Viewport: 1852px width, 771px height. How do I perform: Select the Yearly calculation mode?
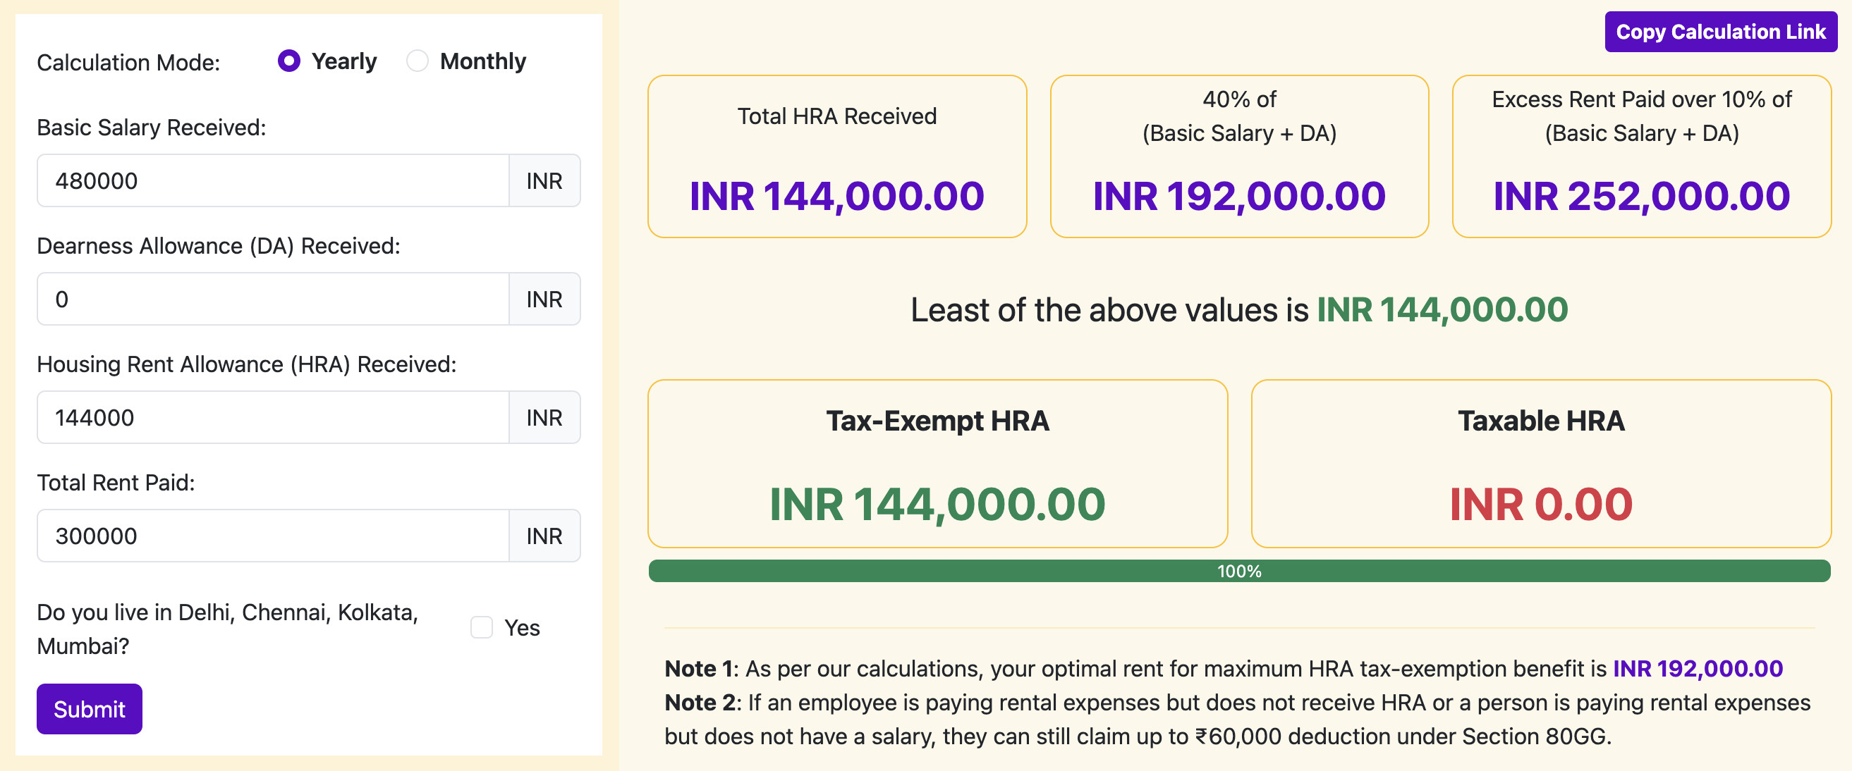289,62
